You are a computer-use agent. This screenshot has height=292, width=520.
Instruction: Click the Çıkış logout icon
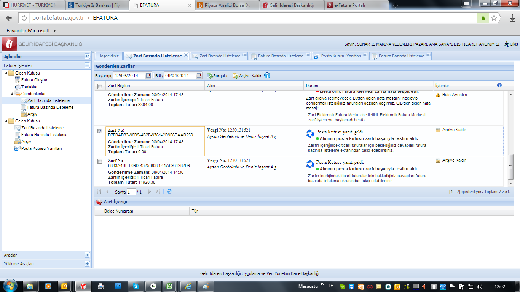506,44
